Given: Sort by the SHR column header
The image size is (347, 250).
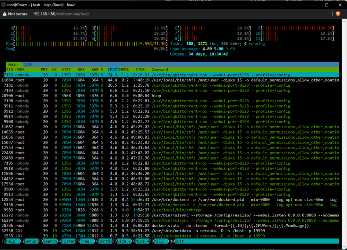Looking at the screenshot, I should pyautogui.click(x=95, y=70).
